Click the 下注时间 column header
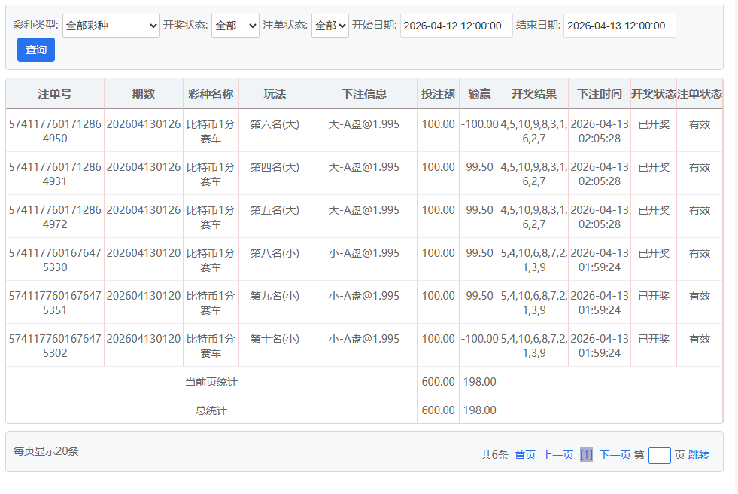Viewport: 738px width, 494px height. click(x=600, y=94)
